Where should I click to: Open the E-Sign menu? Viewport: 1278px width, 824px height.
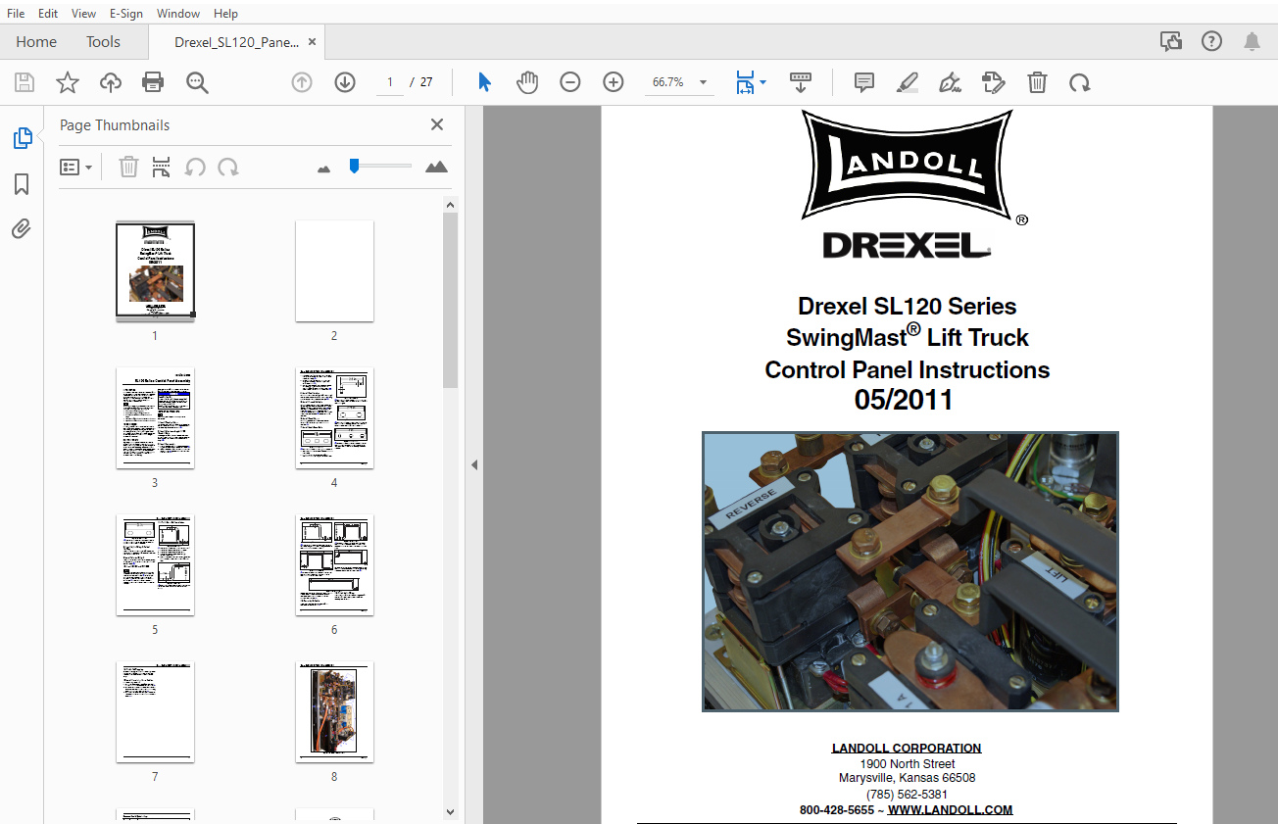point(126,14)
